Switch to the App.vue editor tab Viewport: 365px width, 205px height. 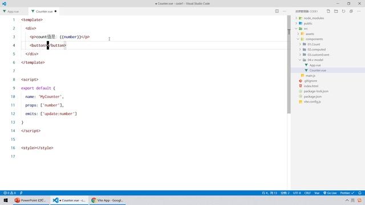tap(14, 11)
